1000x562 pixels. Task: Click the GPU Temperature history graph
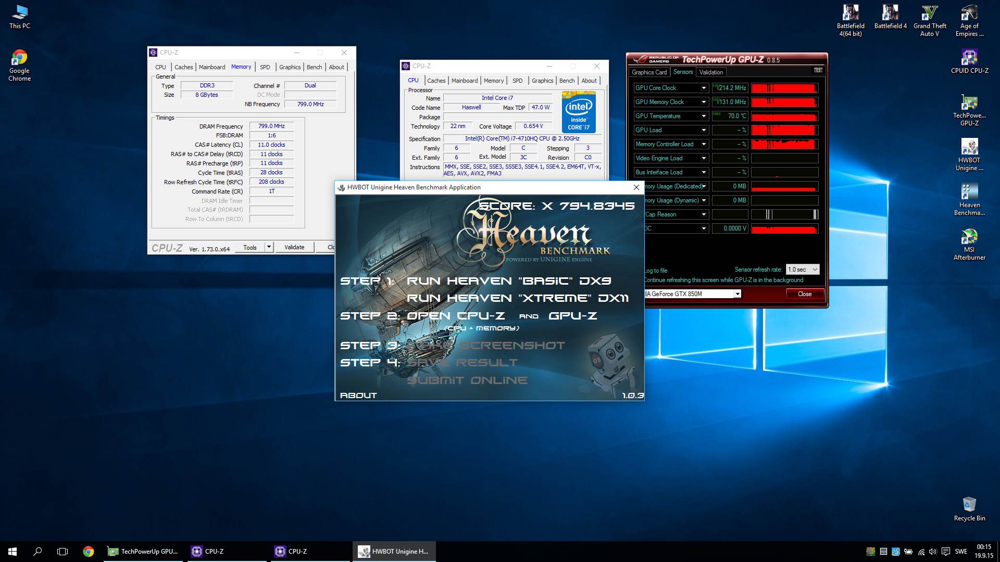pos(784,116)
